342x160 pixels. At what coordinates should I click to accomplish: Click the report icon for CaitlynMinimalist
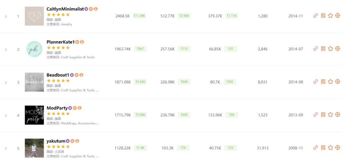coord(323,16)
